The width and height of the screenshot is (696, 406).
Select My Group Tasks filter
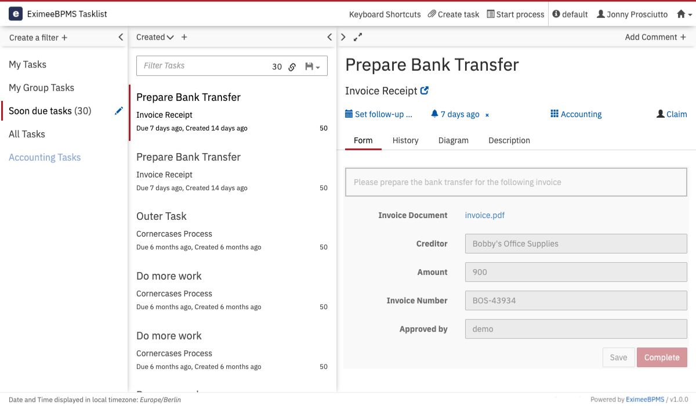41,88
